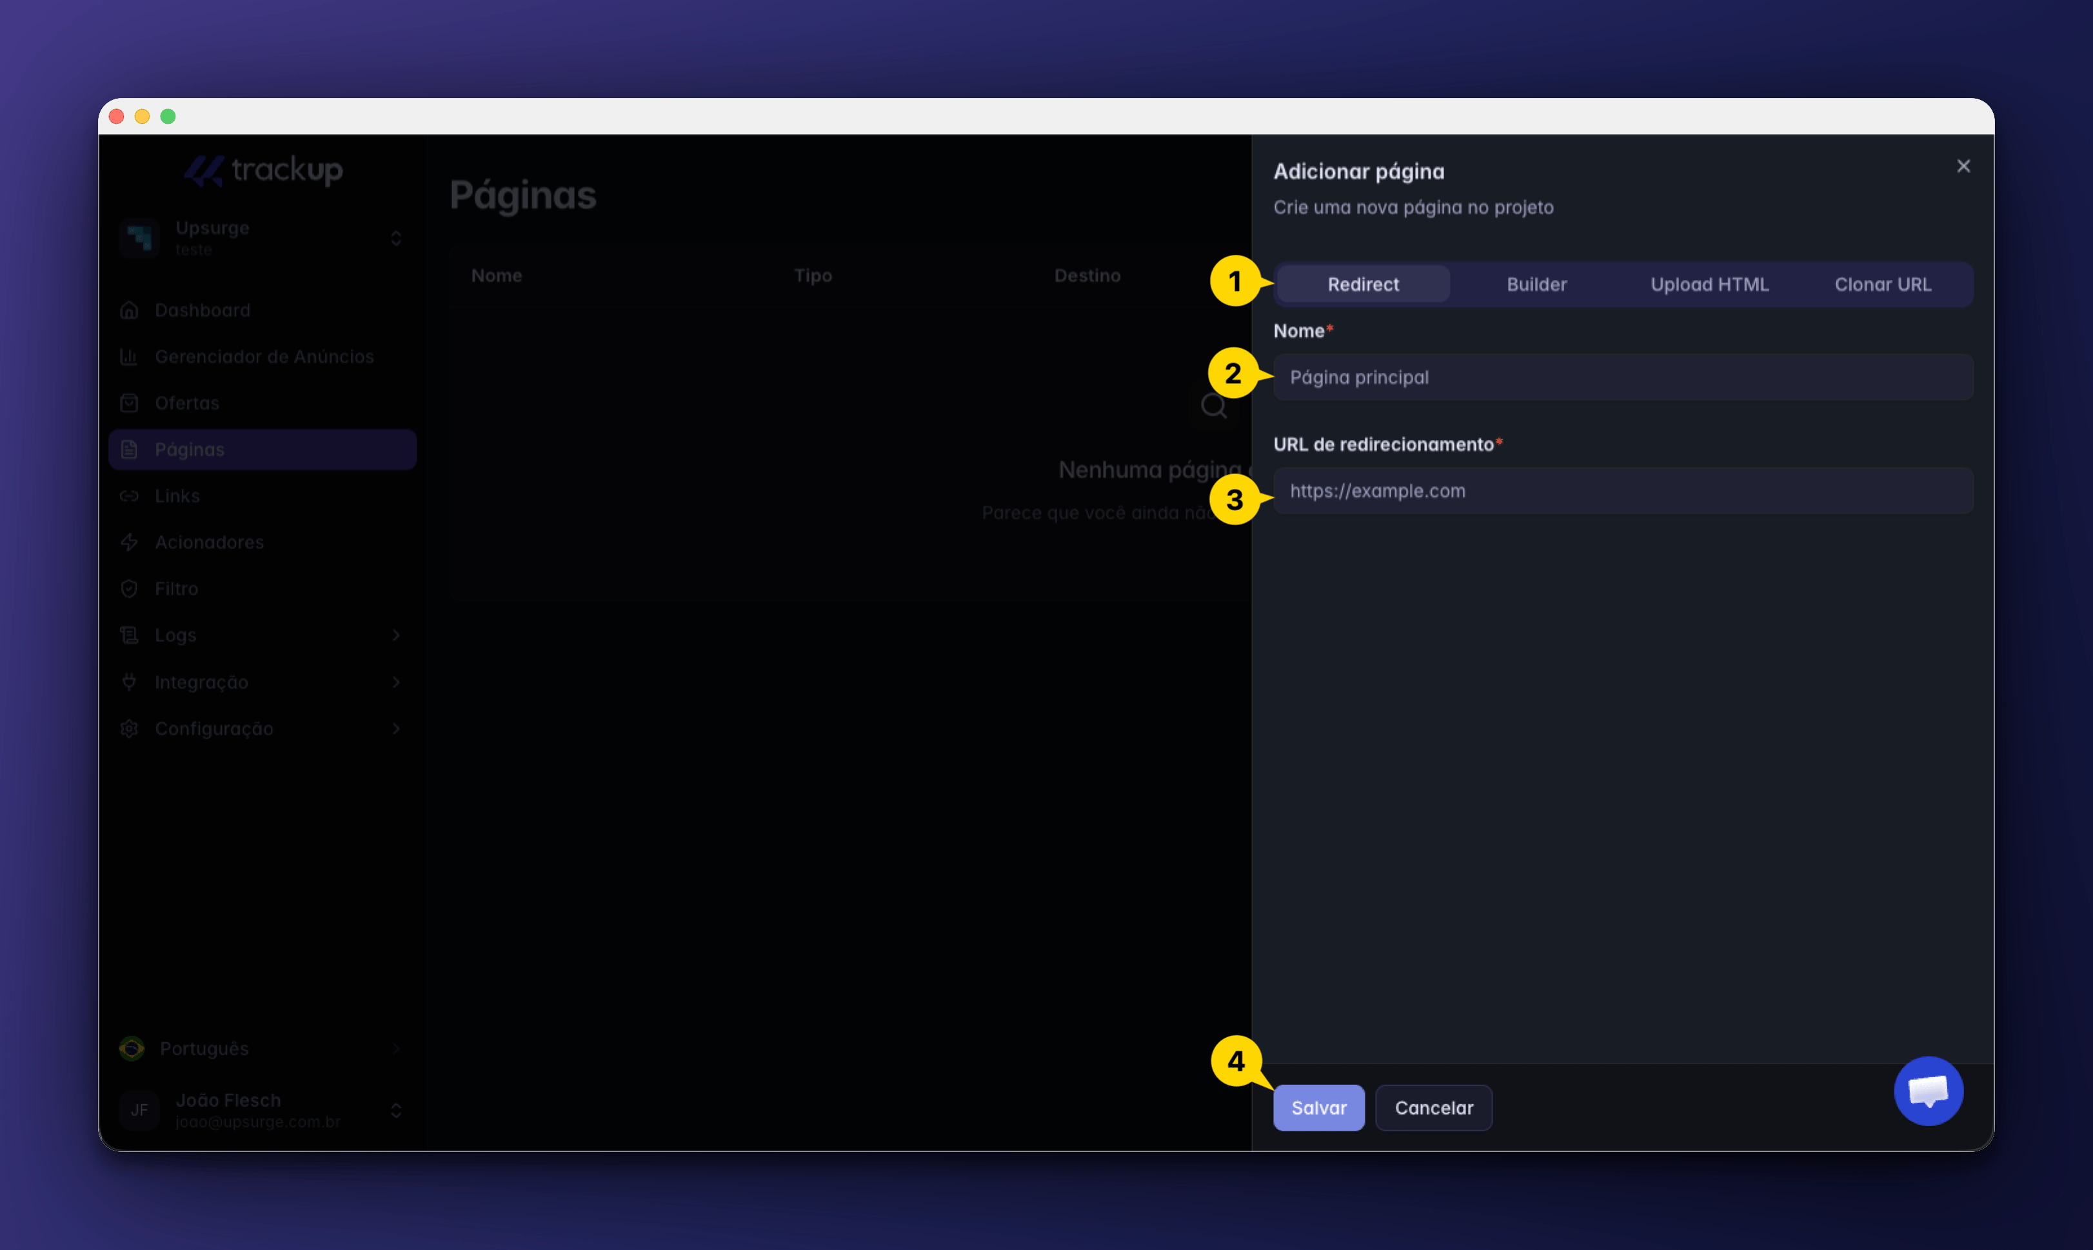This screenshot has height=1250, width=2093.
Task: Switch to the Builder tab
Action: click(1536, 284)
